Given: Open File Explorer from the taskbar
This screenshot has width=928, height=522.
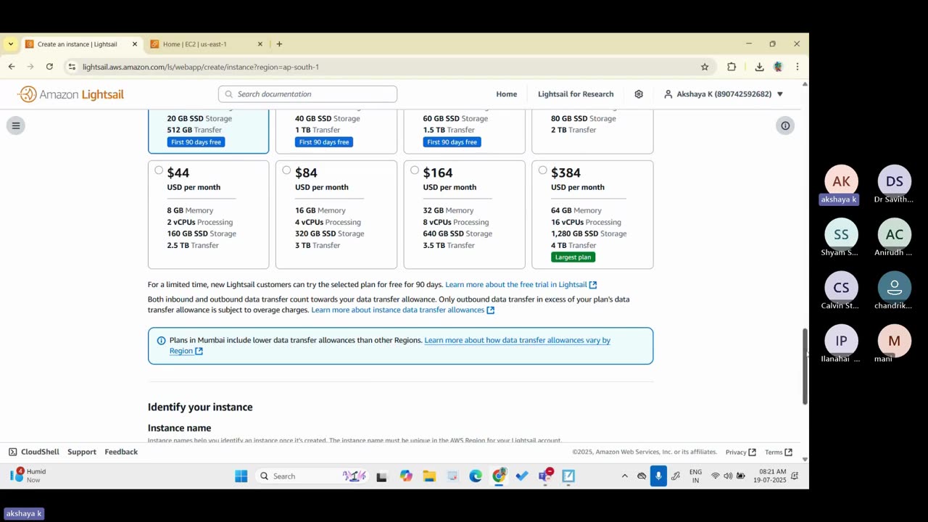Looking at the screenshot, I should tap(429, 476).
